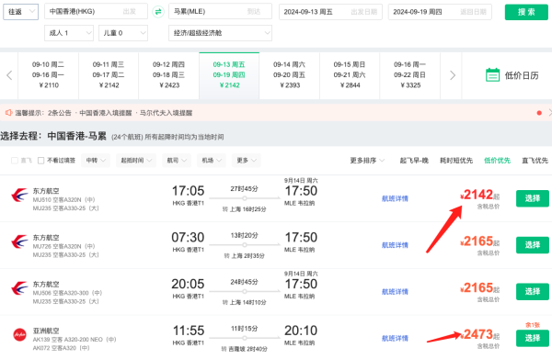This screenshot has height=359, width=552.
Task: Click the notice speaker icon
Action: pos(8,113)
